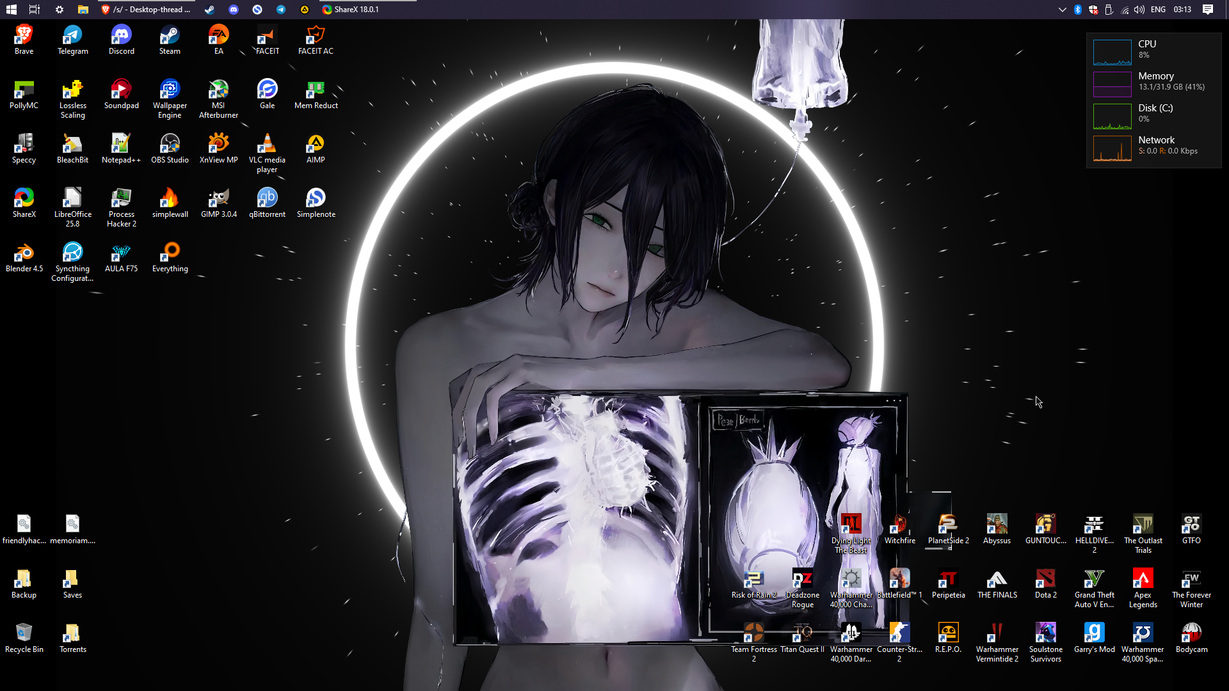The height and width of the screenshot is (691, 1229).
Task: Open the notification action center
Action: click(1208, 10)
